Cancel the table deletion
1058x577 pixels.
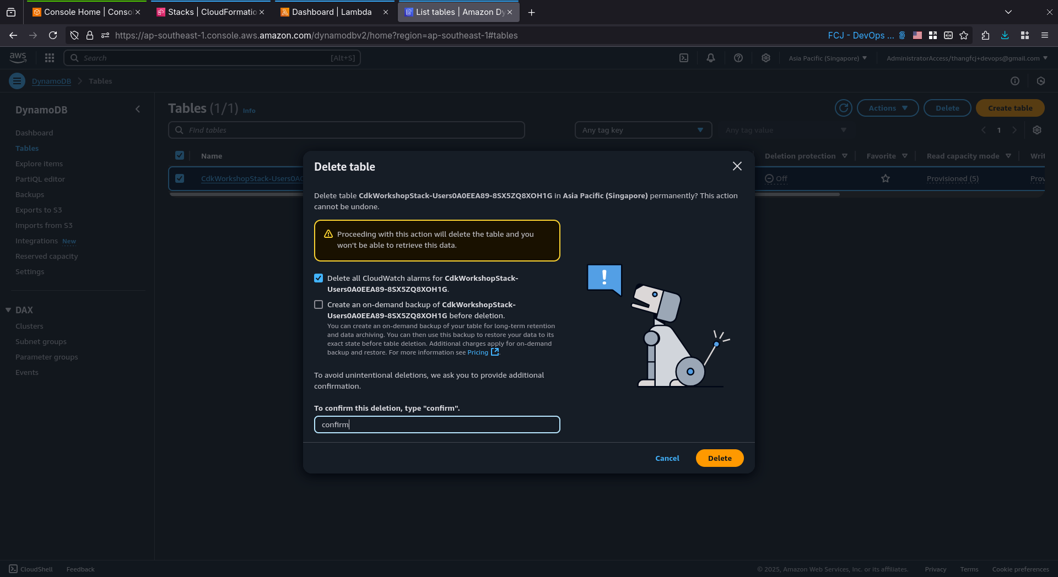point(667,458)
